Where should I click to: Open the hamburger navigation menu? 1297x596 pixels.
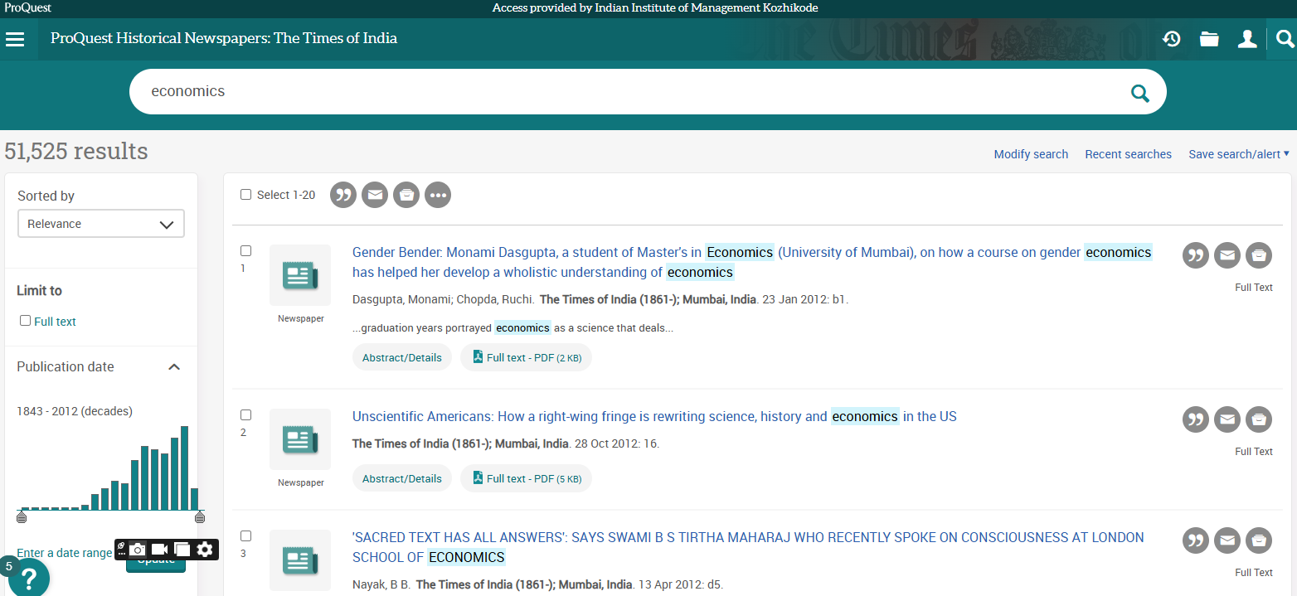coord(15,39)
